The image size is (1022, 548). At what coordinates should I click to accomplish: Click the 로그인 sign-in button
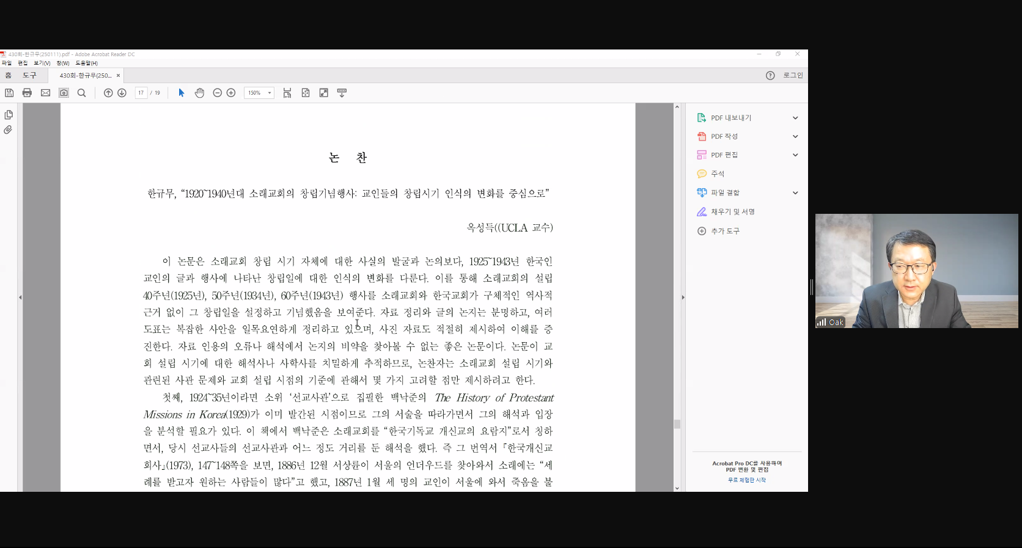(x=793, y=75)
